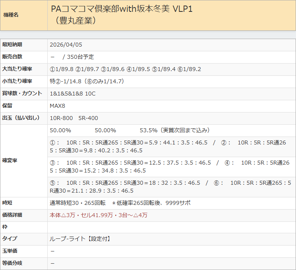The width and height of the screenshot is (296, 270).
Task: Click the 350台予定 sales count value
Action: click(81, 57)
